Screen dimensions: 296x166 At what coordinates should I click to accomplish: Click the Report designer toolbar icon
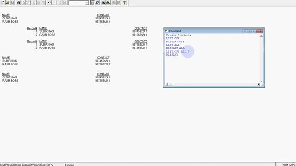click(108, 3)
